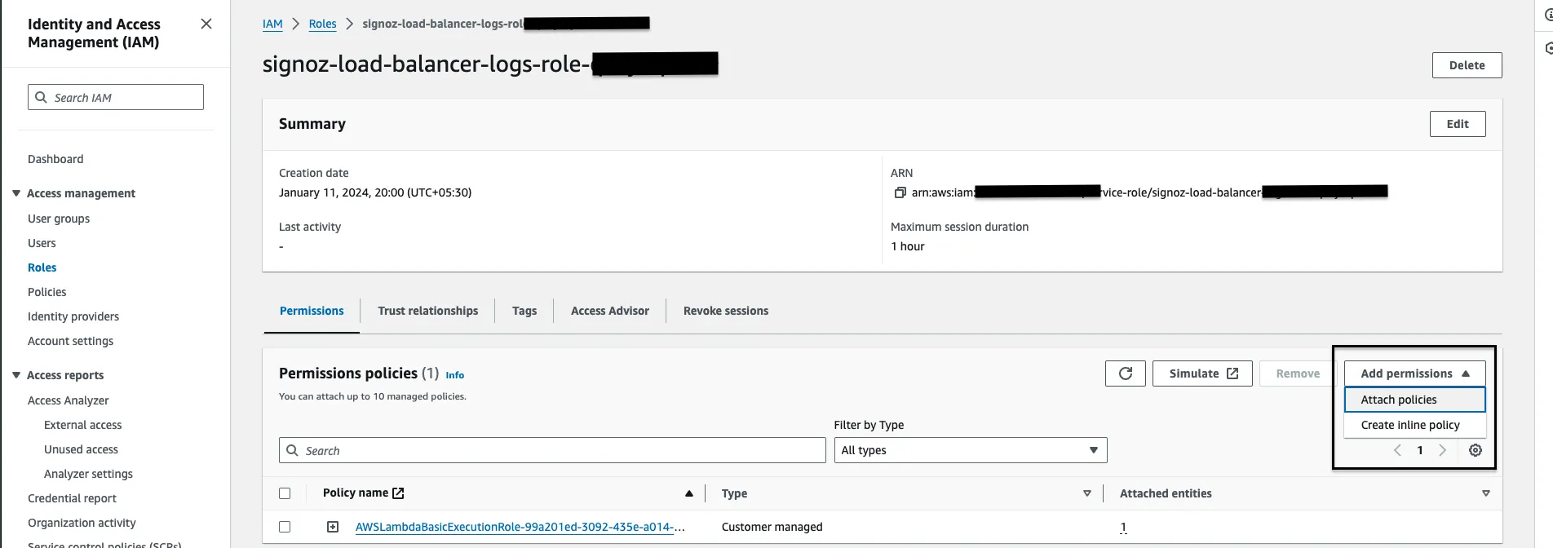
Task: Open the Simulate policy tool
Action: (1202, 373)
